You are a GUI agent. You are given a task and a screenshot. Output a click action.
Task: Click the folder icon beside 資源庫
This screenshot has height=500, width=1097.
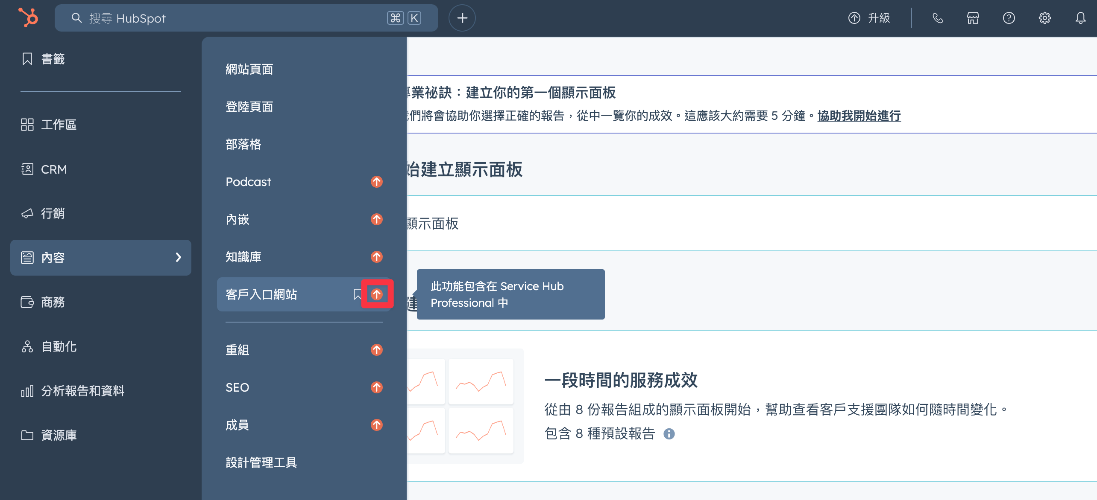pyautogui.click(x=27, y=435)
